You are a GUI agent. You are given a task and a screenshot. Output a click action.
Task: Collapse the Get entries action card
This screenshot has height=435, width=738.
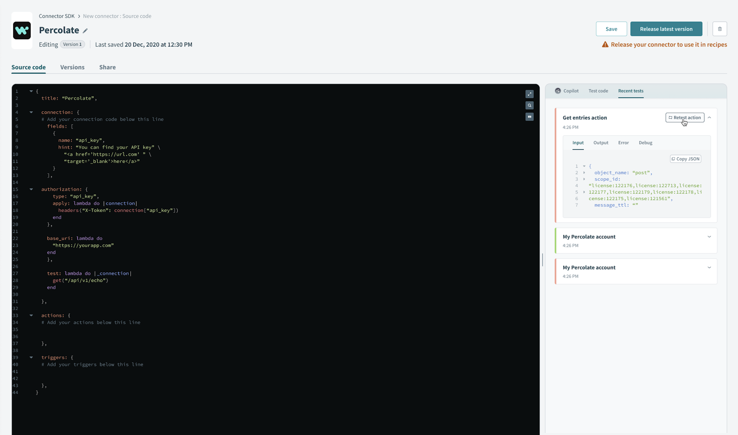pyautogui.click(x=709, y=117)
